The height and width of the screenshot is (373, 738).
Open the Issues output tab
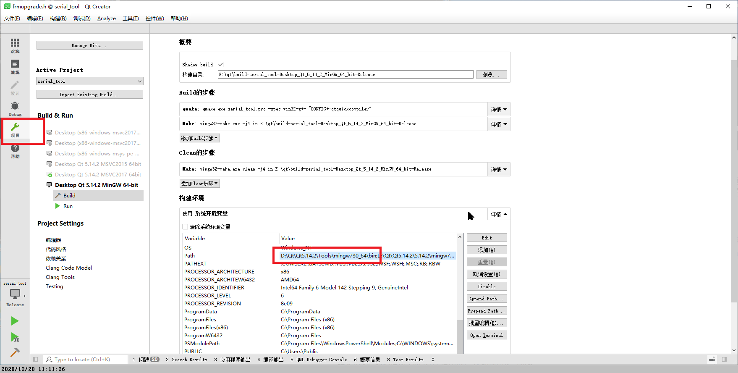[146, 360]
